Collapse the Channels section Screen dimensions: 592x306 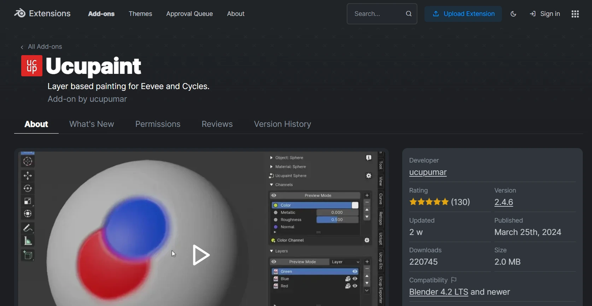(x=271, y=185)
